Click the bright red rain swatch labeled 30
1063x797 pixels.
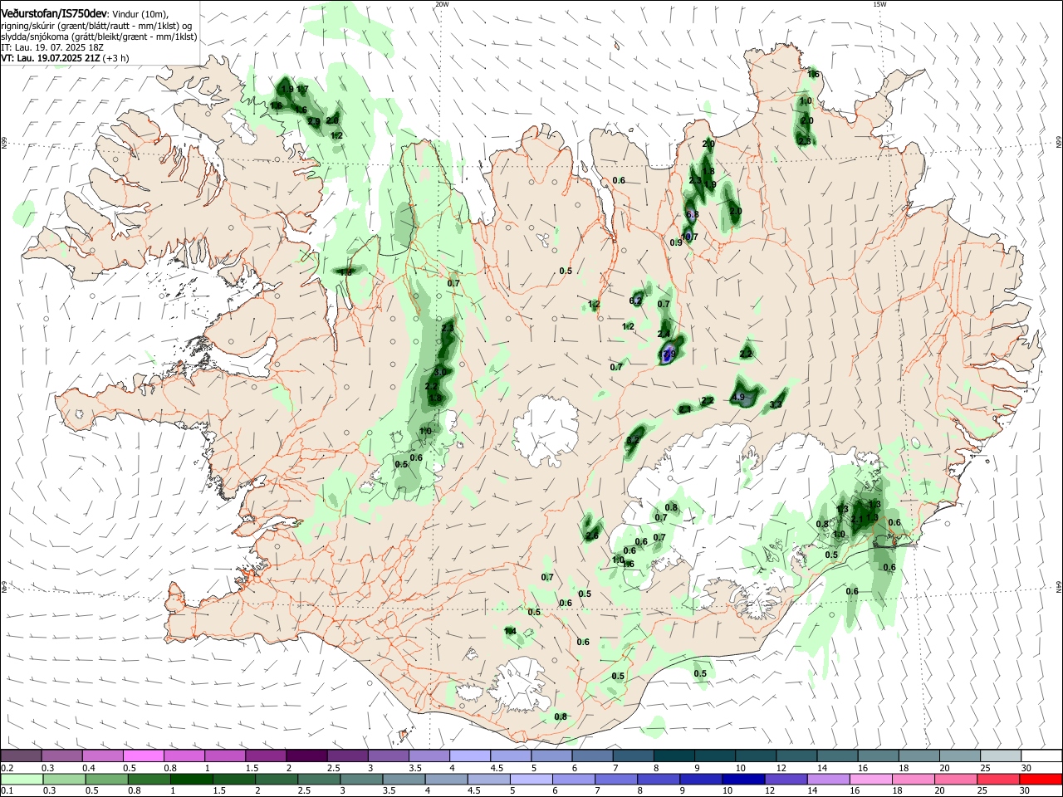[x=1040, y=780]
